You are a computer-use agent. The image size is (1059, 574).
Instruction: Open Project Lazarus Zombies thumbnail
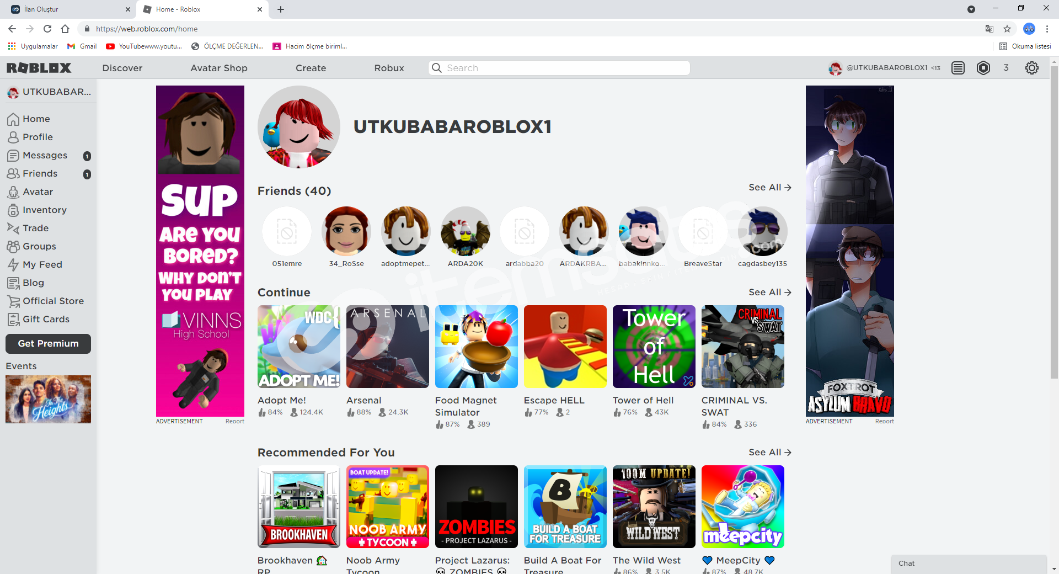point(477,507)
